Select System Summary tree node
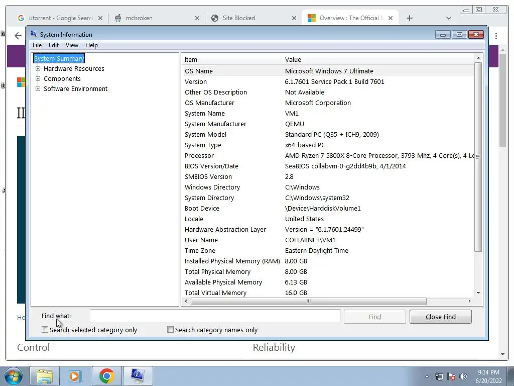This screenshot has width=514, height=386. pyautogui.click(x=59, y=58)
